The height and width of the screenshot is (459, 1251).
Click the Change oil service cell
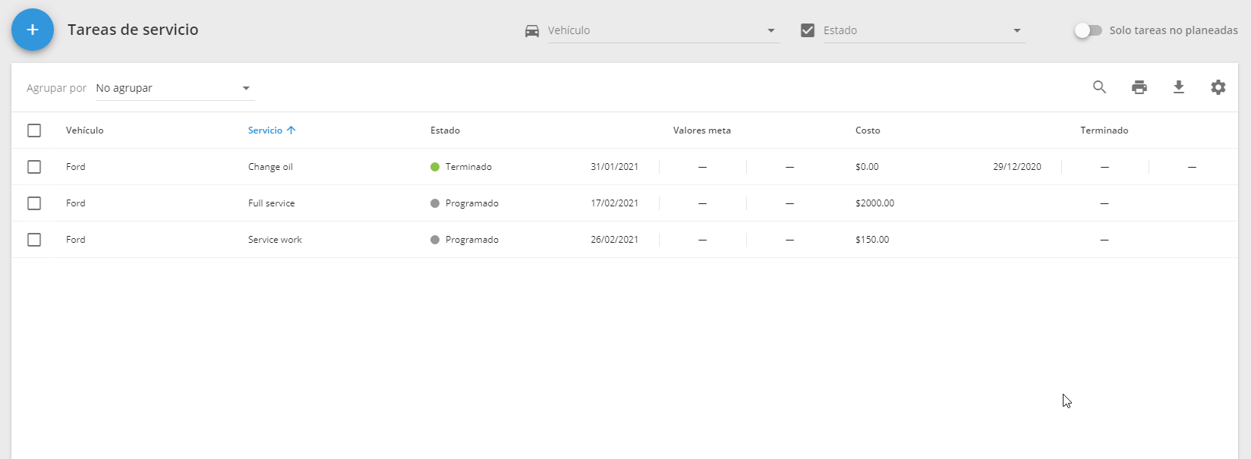pos(270,167)
